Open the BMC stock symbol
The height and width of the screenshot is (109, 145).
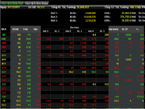pos(4,39)
